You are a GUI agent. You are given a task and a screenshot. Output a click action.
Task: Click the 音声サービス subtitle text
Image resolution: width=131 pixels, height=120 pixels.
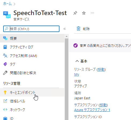tap(21, 19)
